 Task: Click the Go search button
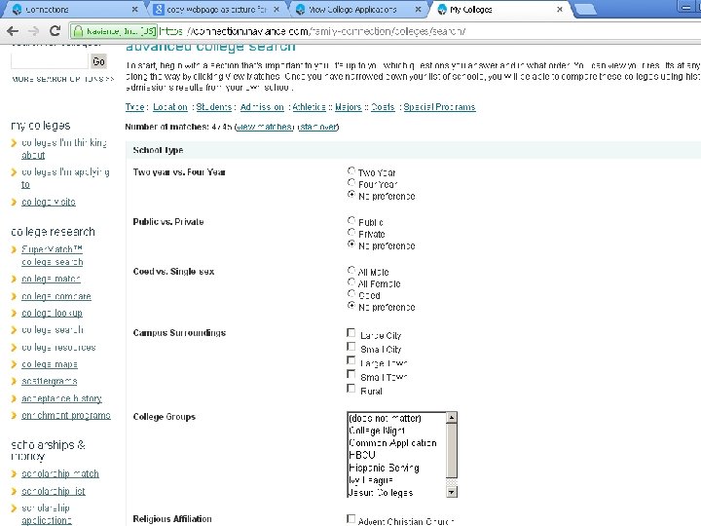coord(98,61)
